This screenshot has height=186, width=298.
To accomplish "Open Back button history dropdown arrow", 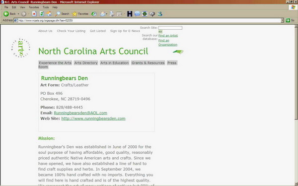I will click(x=18, y=14).
